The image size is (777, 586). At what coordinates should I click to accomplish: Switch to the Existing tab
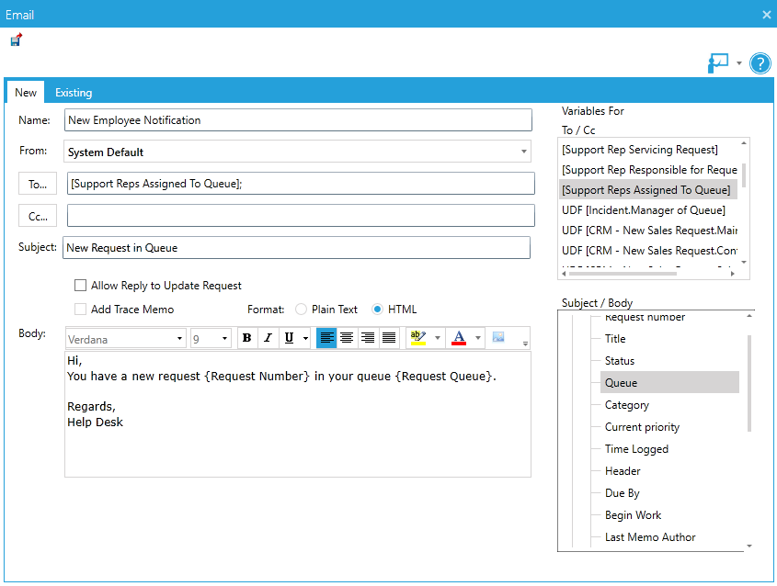click(x=74, y=93)
